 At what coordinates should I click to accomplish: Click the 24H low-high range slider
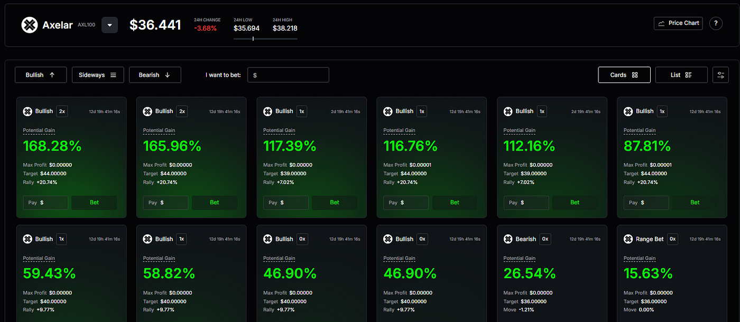[x=265, y=39]
